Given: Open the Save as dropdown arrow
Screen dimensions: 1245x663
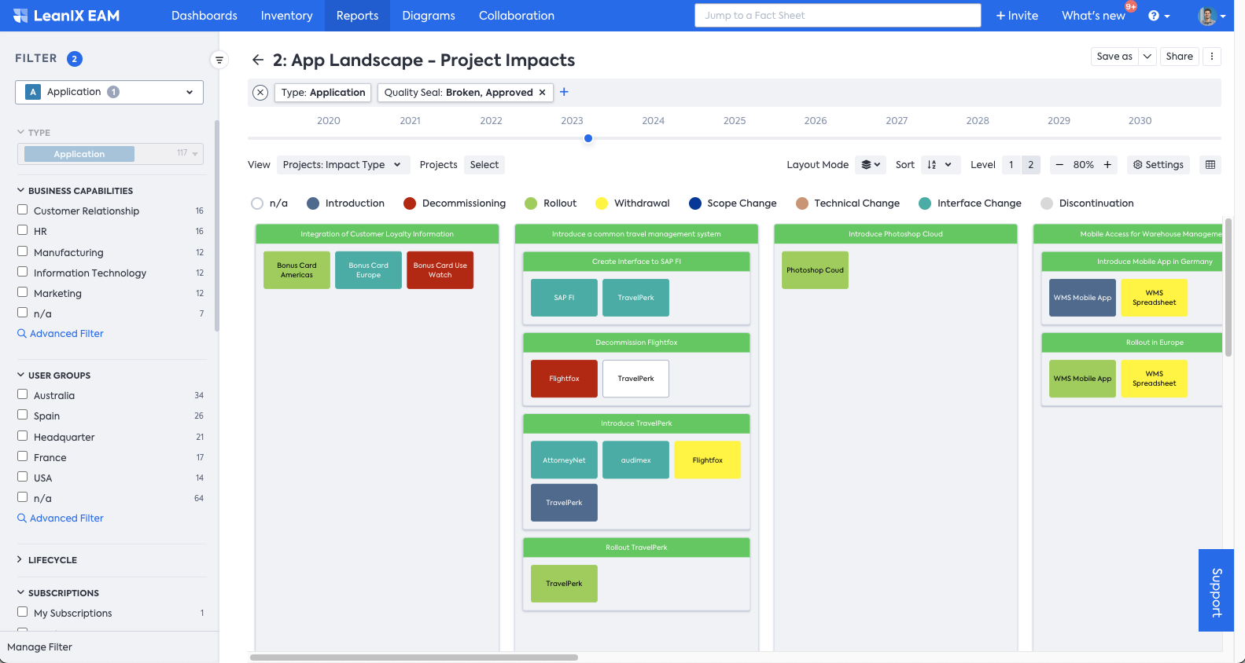Looking at the screenshot, I should 1147,57.
